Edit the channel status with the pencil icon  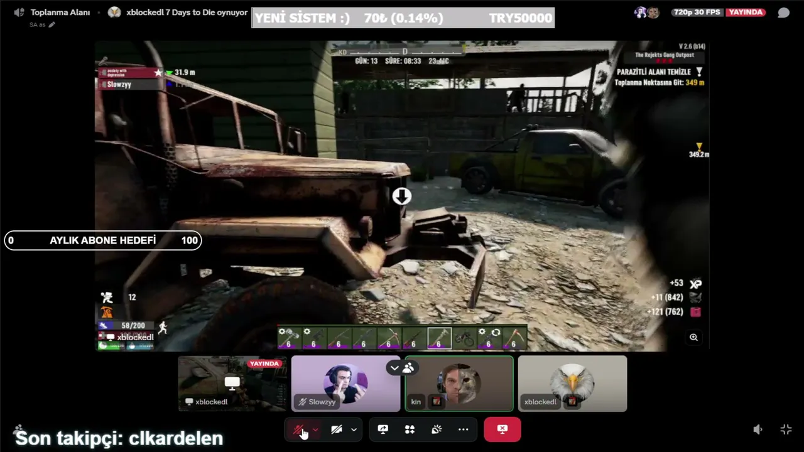click(52, 24)
